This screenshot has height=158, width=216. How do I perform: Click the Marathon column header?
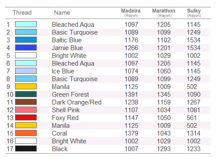(164, 13)
